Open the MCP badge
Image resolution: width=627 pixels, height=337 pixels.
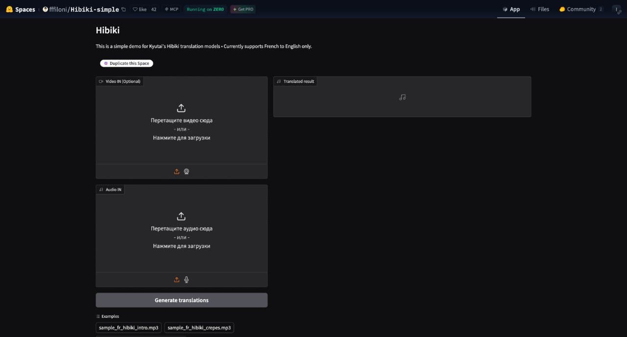[x=171, y=9]
